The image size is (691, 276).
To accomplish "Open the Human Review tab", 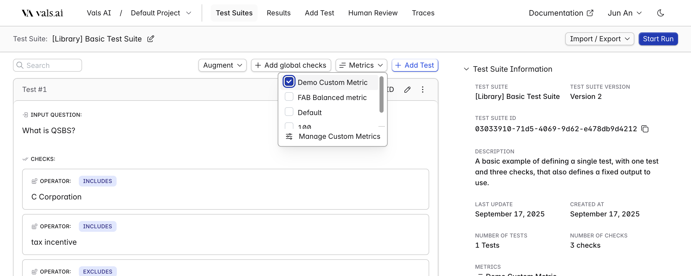I will pyautogui.click(x=373, y=13).
